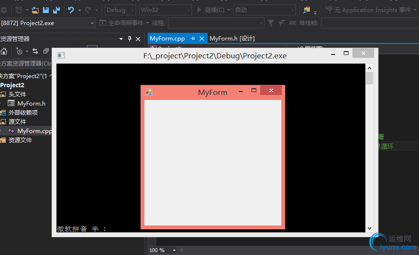Click the toggle thread view icon beside 堆栈帧
The height and width of the screenshot is (255, 419).
point(293,23)
